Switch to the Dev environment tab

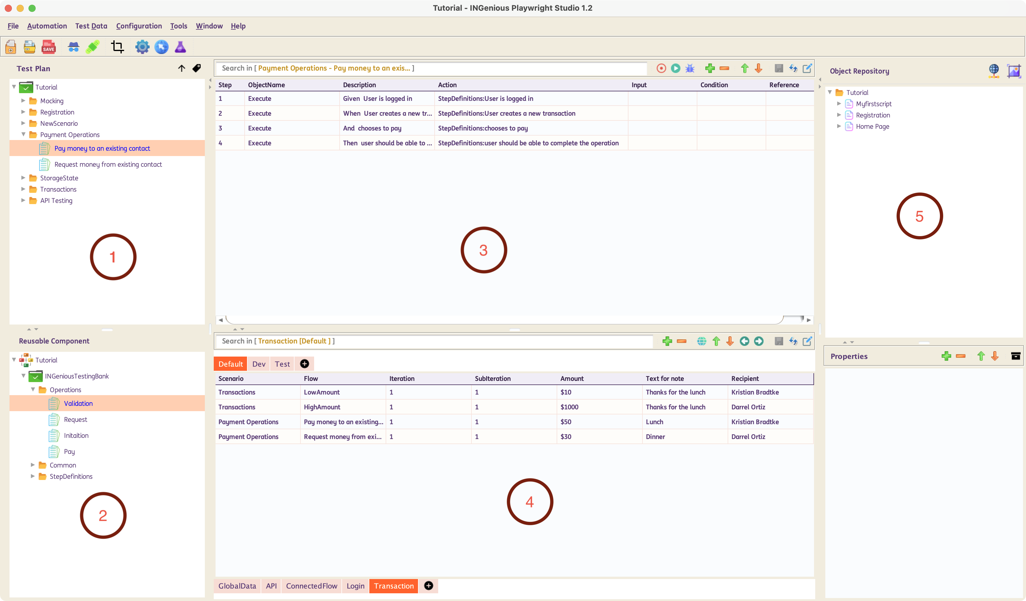tap(259, 364)
